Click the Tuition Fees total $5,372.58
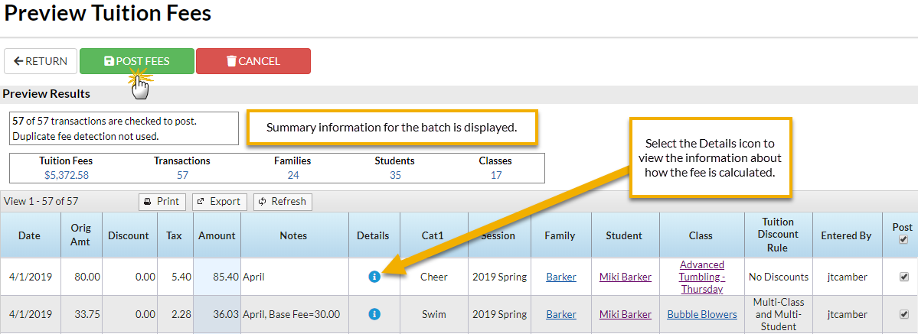Image resolution: width=918 pixels, height=334 pixels. tap(67, 175)
